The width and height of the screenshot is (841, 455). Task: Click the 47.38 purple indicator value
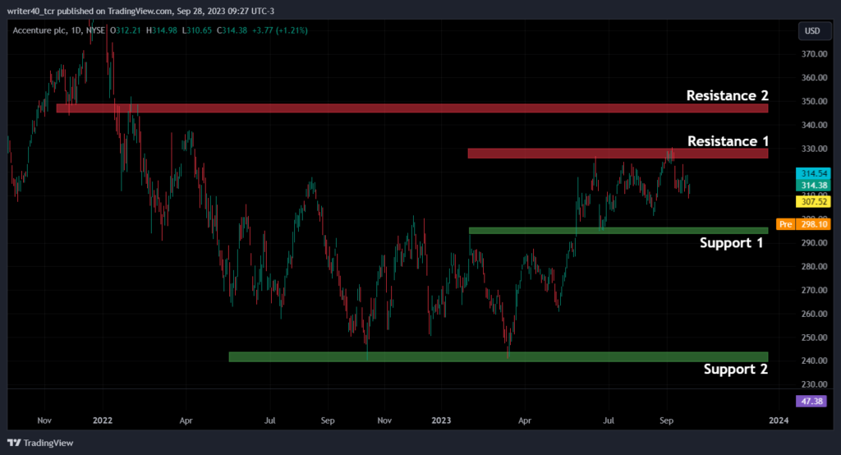pos(811,401)
